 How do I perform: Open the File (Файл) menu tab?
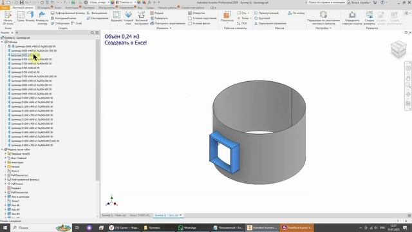pos(5,8)
